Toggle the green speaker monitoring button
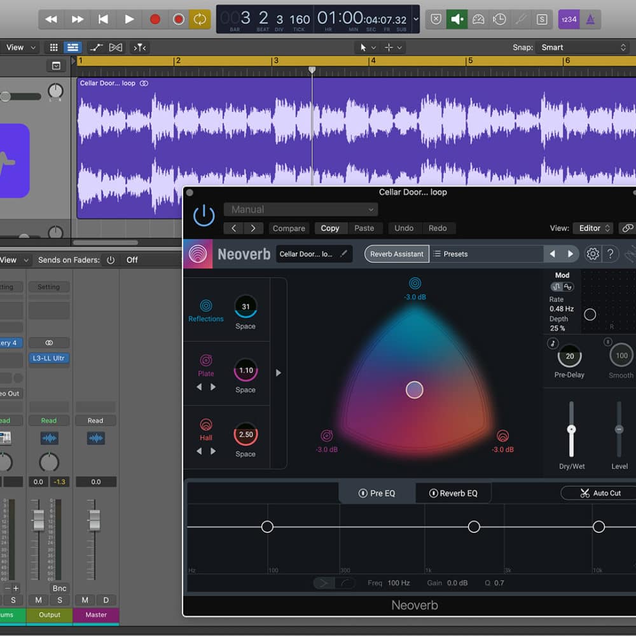 pos(457,19)
